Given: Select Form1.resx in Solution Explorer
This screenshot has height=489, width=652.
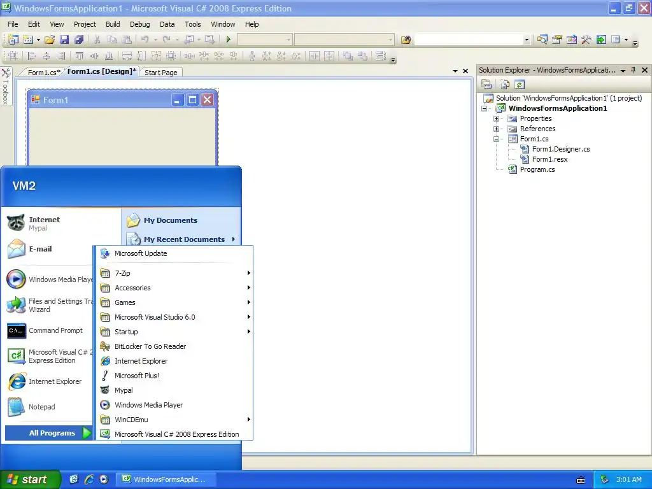Looking at the screenshot, I should [x=549, y=159].
